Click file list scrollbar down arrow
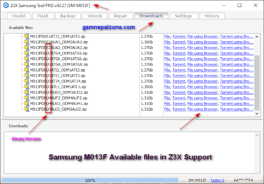Image resolution: width=264 pixels, height=184 pixels. click(x=257, y=113)
